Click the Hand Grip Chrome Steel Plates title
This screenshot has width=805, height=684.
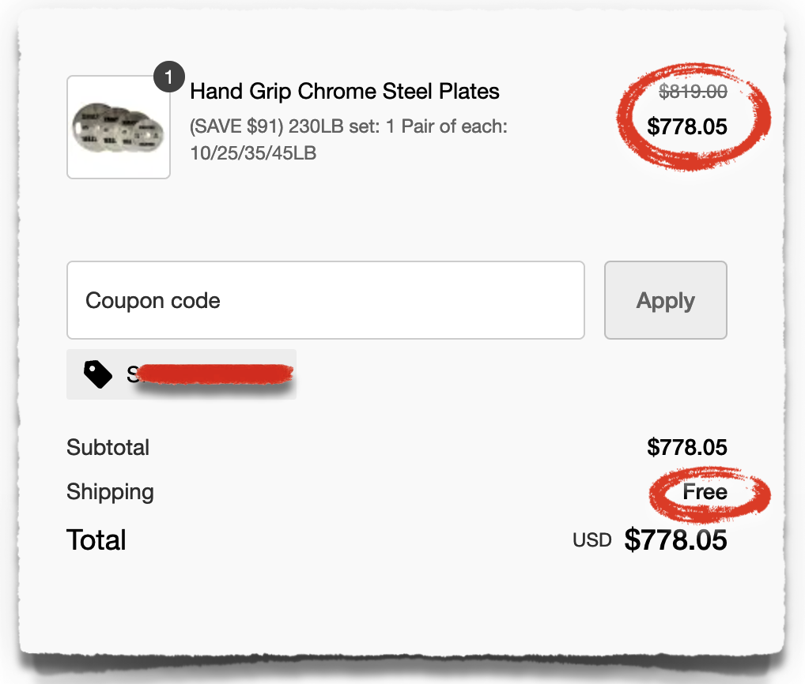(x=345, y=92)
